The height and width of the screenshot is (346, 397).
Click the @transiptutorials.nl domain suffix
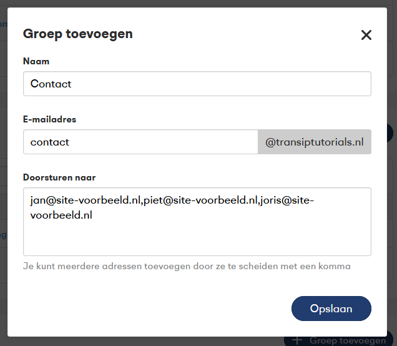point(315,142)
